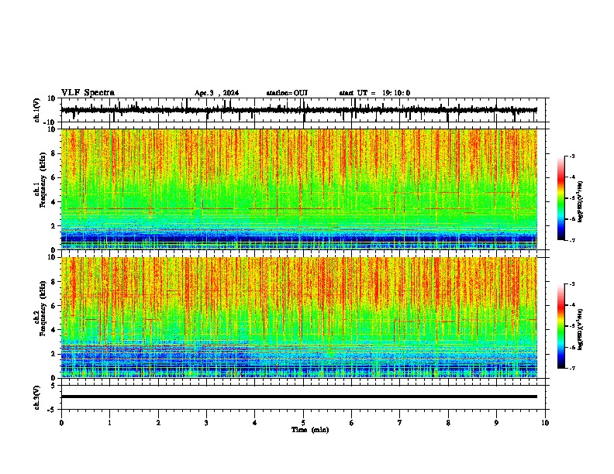Click time-axis tick label "8"
The width and height of the screenshot is (614, 474).
click(448, 423)
